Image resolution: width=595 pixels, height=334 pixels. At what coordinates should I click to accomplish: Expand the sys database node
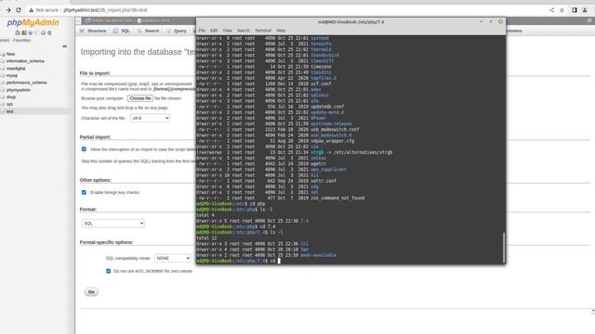click(x=3, y=104)
